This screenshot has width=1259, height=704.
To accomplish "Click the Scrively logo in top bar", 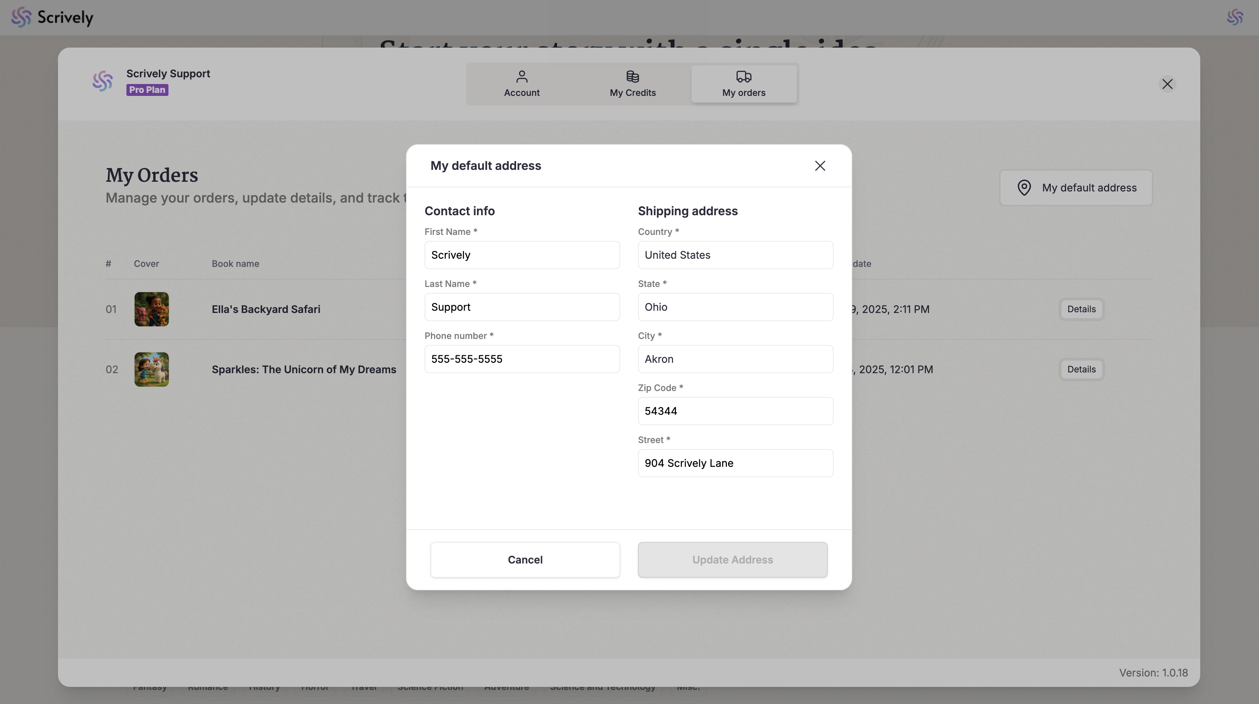I will [x=52, y=17].
